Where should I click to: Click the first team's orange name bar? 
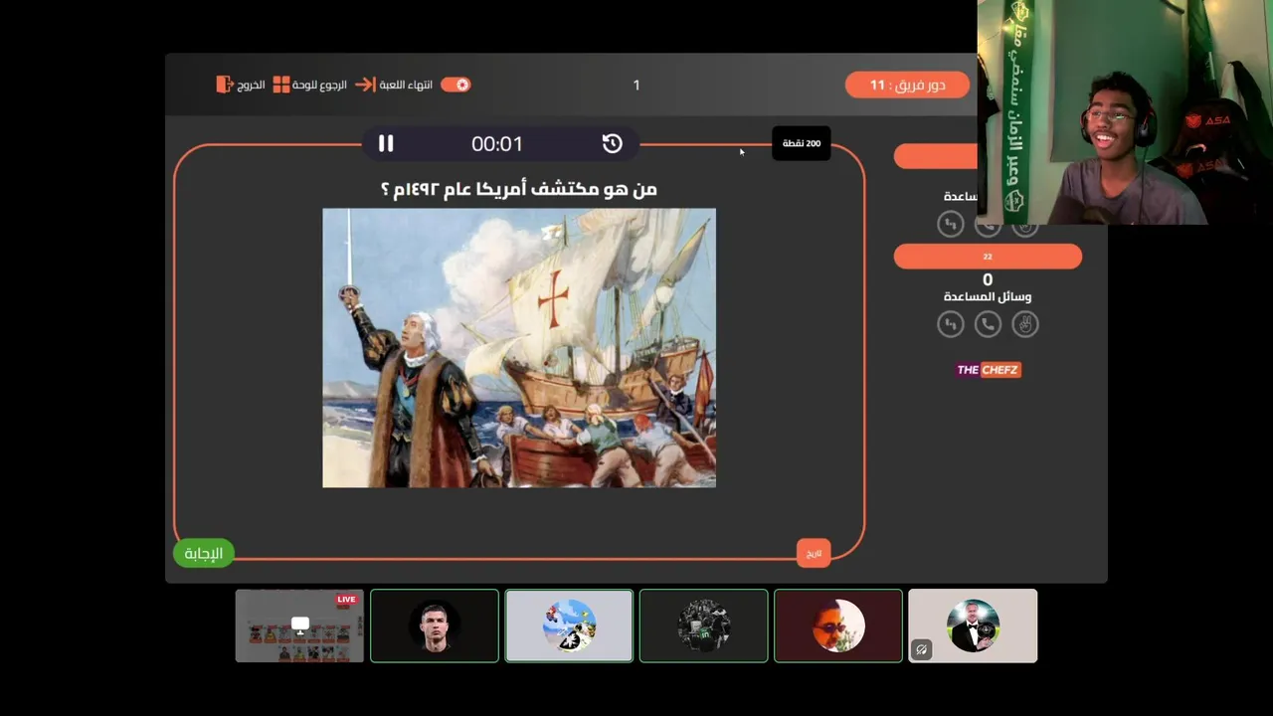click(936, 156)
